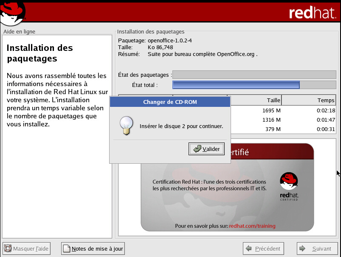Select the table row showing 1695 M
Viewport: 341px width, 257px height.
pyautogui.click(x=282, y=110)
